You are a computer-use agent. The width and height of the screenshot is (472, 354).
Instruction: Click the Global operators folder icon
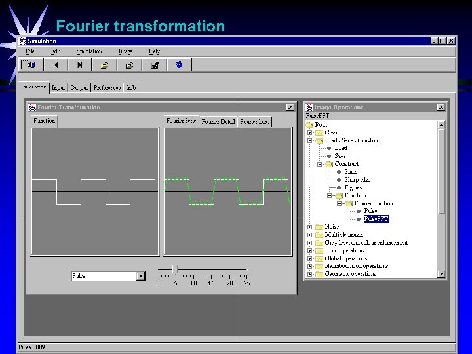point(319,258)
